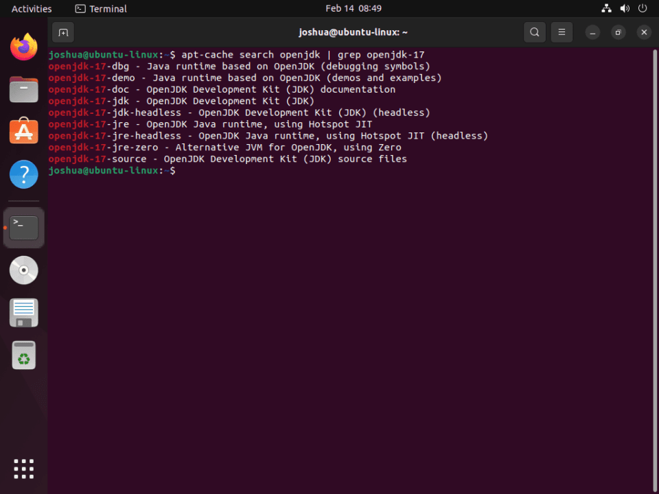Click the Terminal menu in top bar
The image size is (659, 494).
point(100,8)
